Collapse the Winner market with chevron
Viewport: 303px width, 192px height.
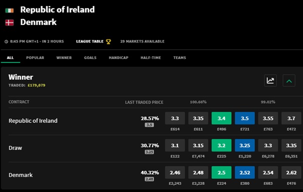[289, 80]
